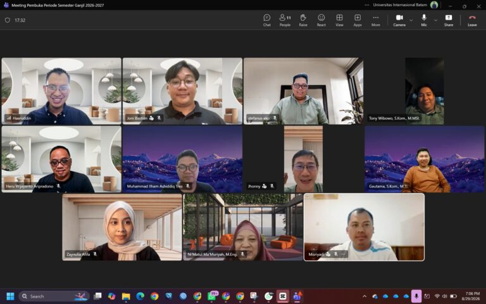Expand the Mic options chevron
486x304 pixels.
point(435,20)
